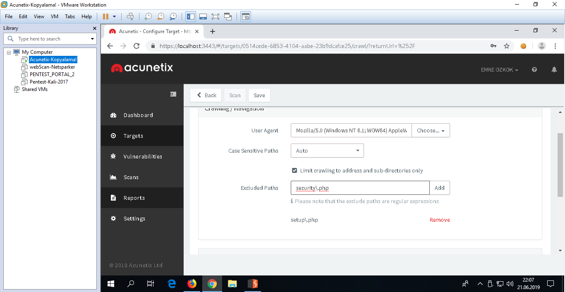Reload the page in Chrome
565x292 pixels.
tap(136, 46)
